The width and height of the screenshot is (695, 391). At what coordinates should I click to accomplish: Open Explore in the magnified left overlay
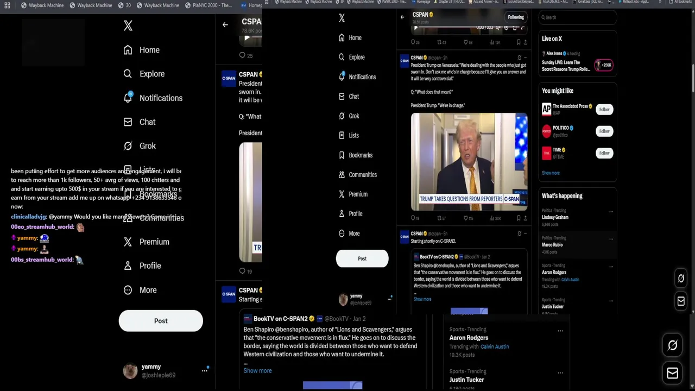tap(144, 74)
